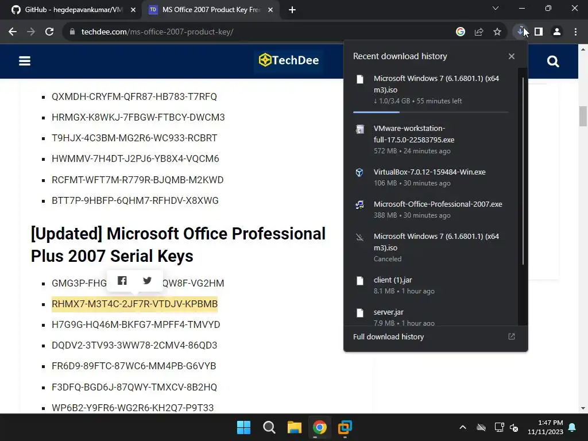Expand the system tray hidden icons chevron
The width and height of the screenshot is (588, 441).
click(x=463, y=427)
